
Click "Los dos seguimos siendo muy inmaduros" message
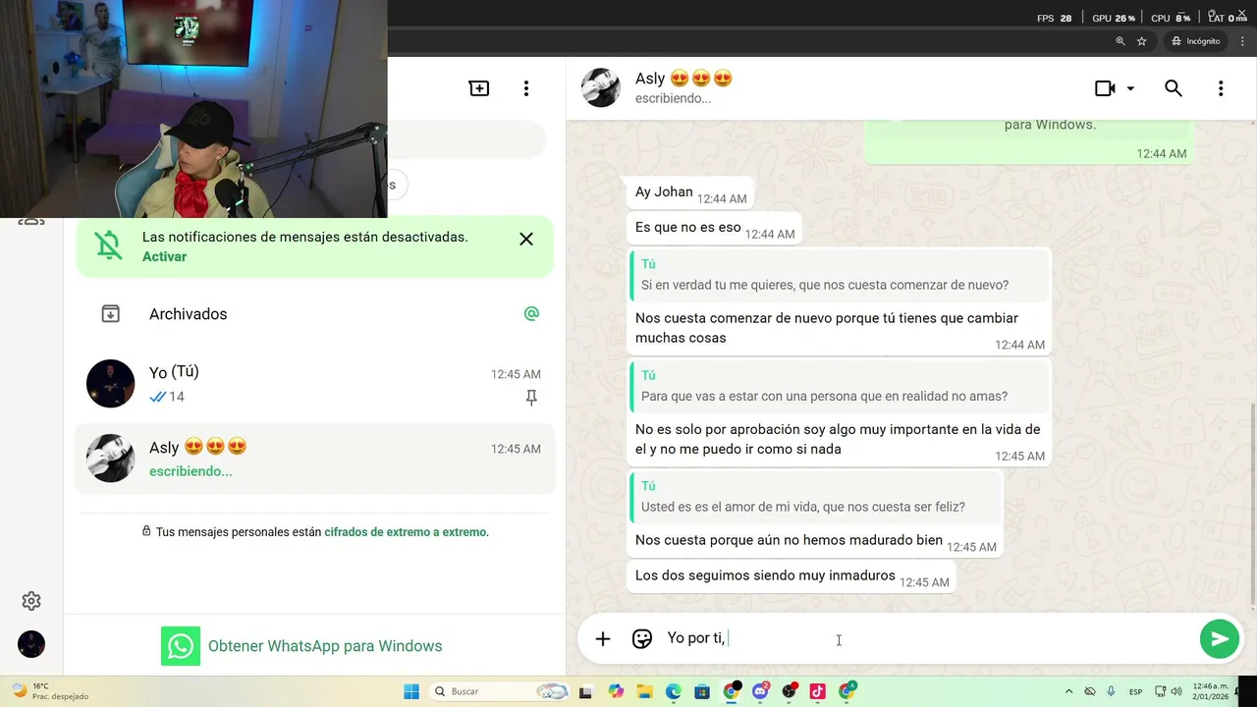point(792,576)
